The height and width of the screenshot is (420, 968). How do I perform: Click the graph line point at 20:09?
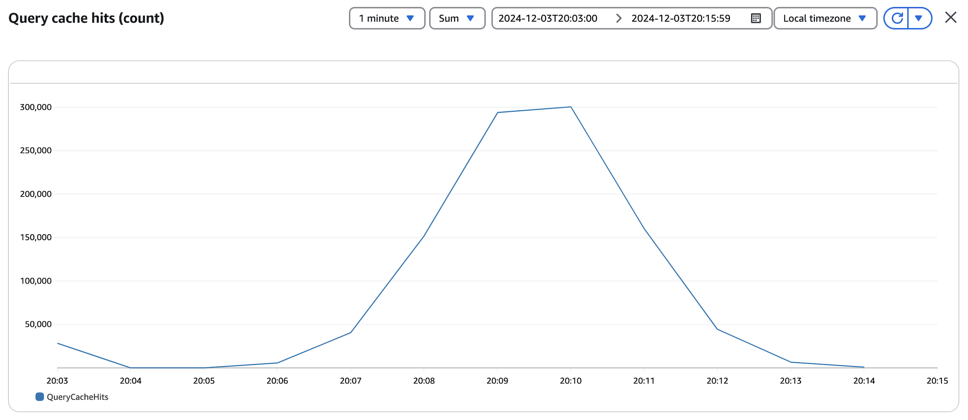[x=497, y=112]
